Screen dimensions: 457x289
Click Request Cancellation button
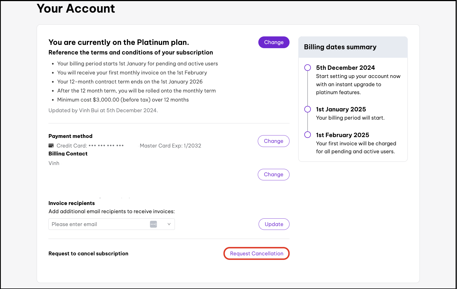[x=256, y=253]
